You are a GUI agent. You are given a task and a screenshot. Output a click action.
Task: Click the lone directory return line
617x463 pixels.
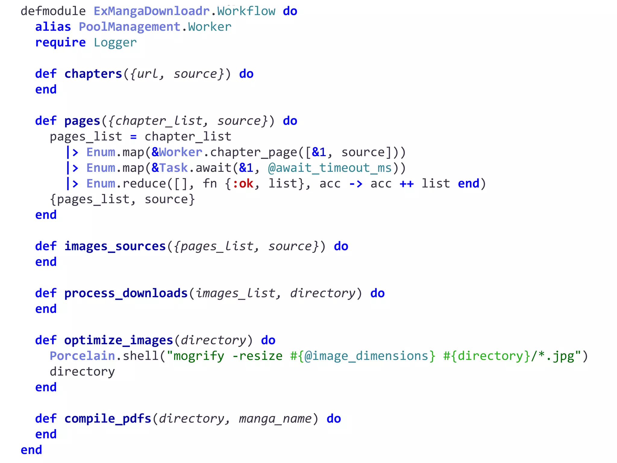[82, 372]
